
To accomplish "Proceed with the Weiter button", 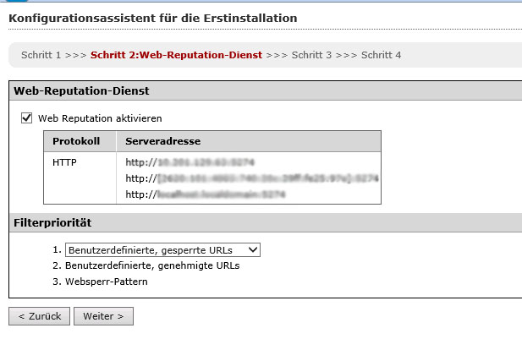I will tap(103, 316).
